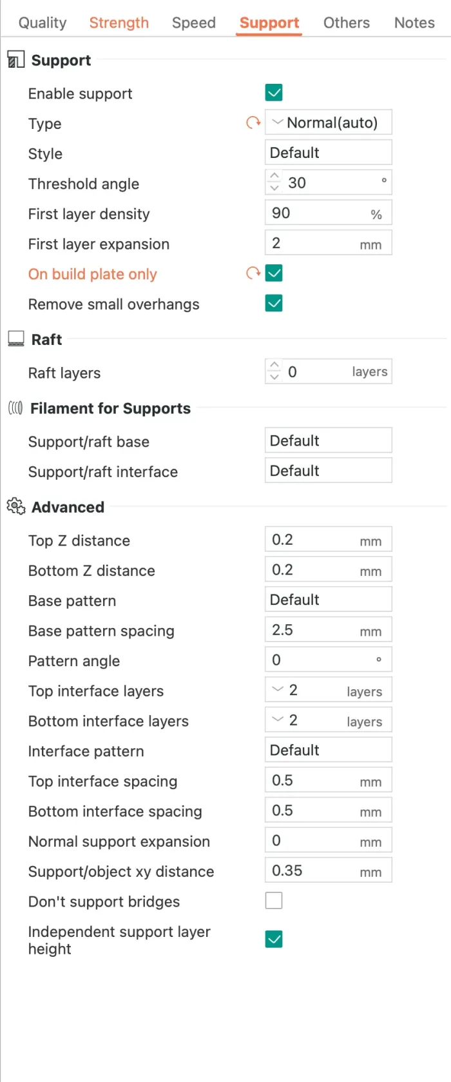Click the Raft section icon
This screenshot has width=451, height=1082.
(15, 339)
